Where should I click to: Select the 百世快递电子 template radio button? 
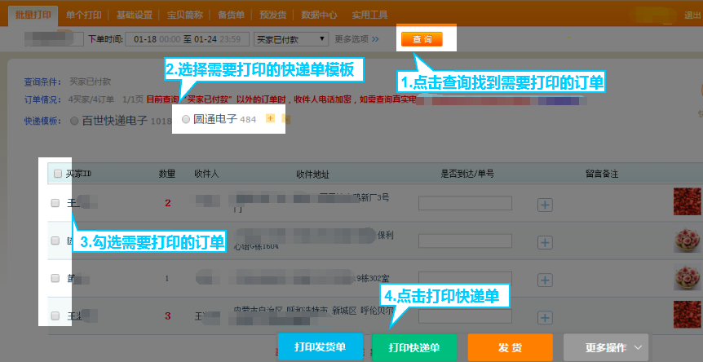(75, 121)
